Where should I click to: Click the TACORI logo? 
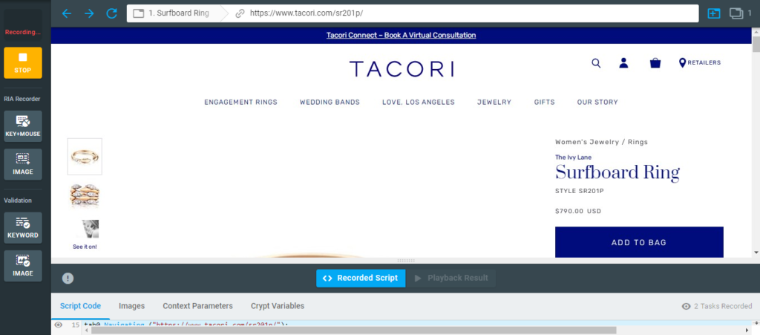coord(402,69)
